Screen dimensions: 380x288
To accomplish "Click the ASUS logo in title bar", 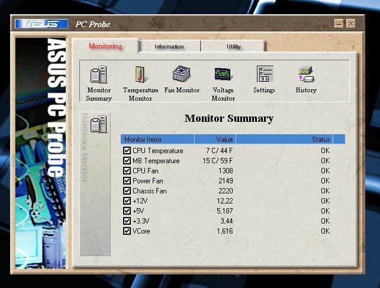I will [x=41, y=24].
